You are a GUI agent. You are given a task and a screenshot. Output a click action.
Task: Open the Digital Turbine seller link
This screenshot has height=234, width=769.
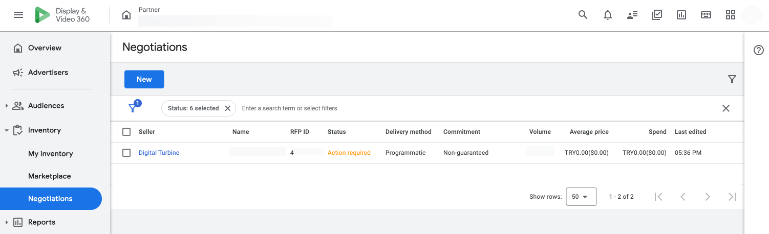coord(159,153)
